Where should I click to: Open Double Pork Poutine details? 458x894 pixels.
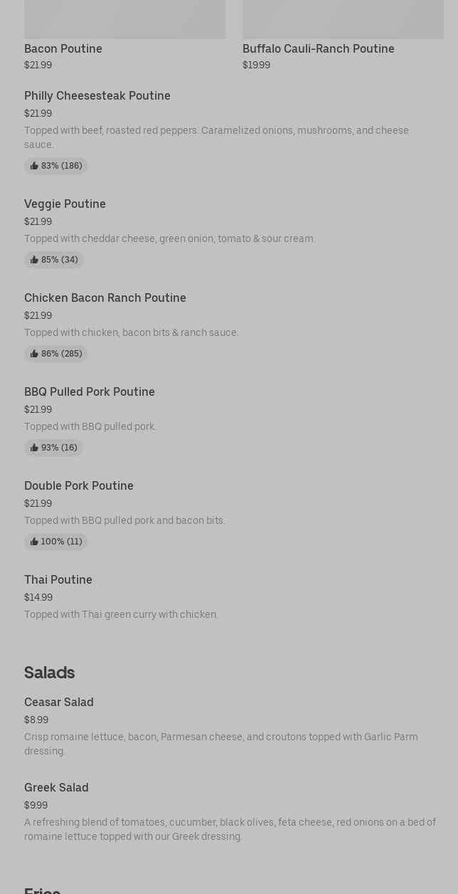click(x=79, y=485)
